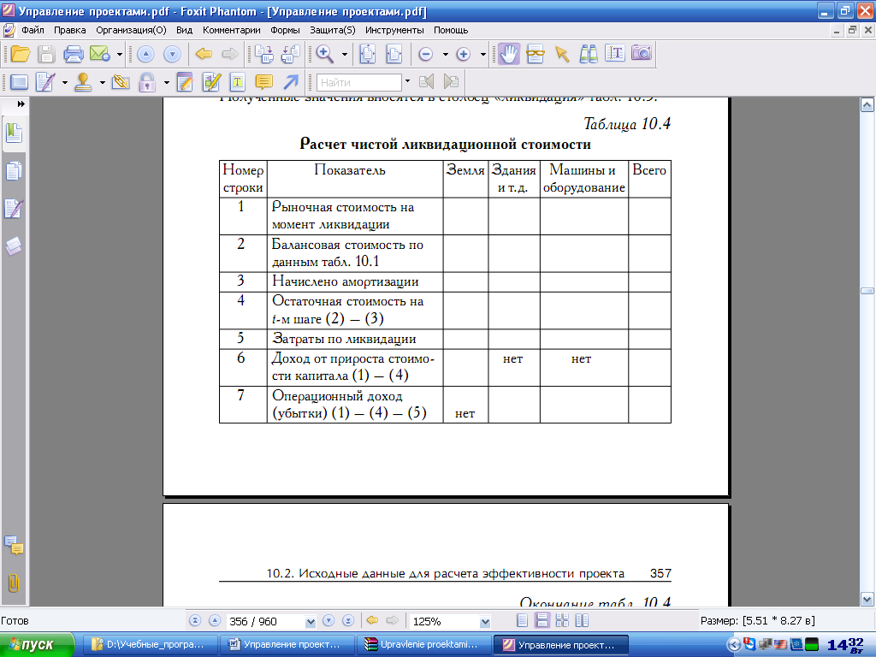Click the Snapshot camera tool

642,53
